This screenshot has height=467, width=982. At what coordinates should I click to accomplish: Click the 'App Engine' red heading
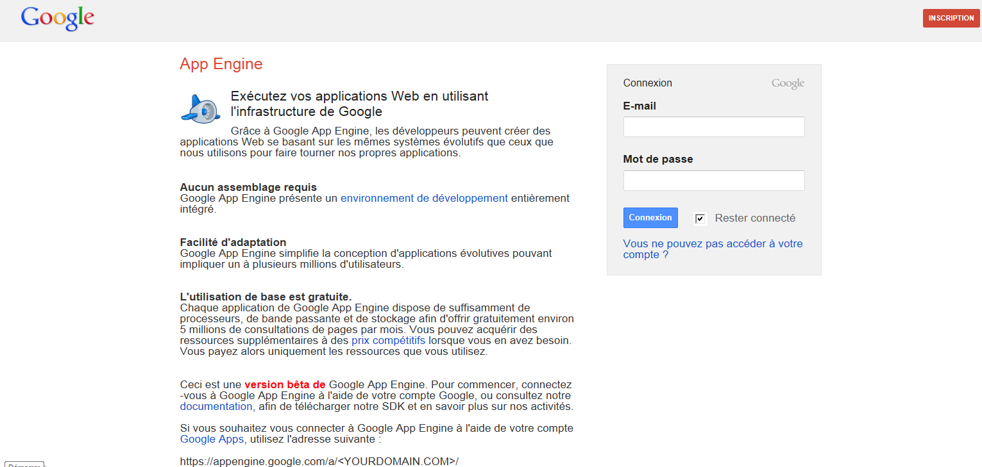221,64
